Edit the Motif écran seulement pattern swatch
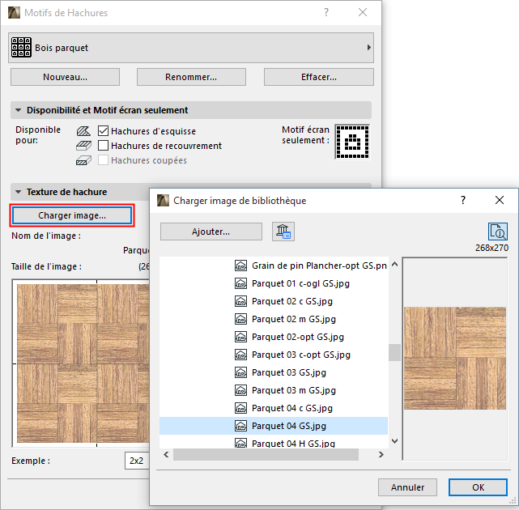The height and width of the screenshot is (510, 519). point(352,142)
